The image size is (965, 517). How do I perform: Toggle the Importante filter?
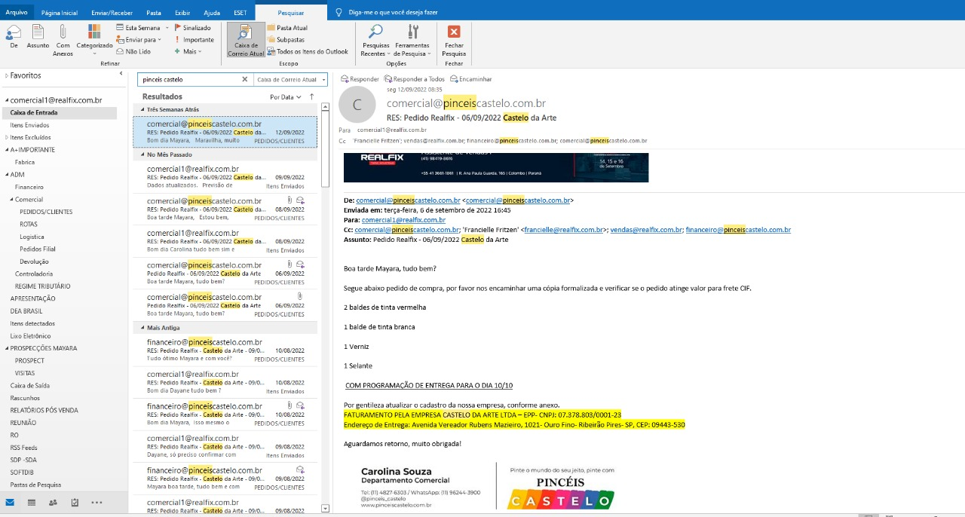click(x=194, y=40)
